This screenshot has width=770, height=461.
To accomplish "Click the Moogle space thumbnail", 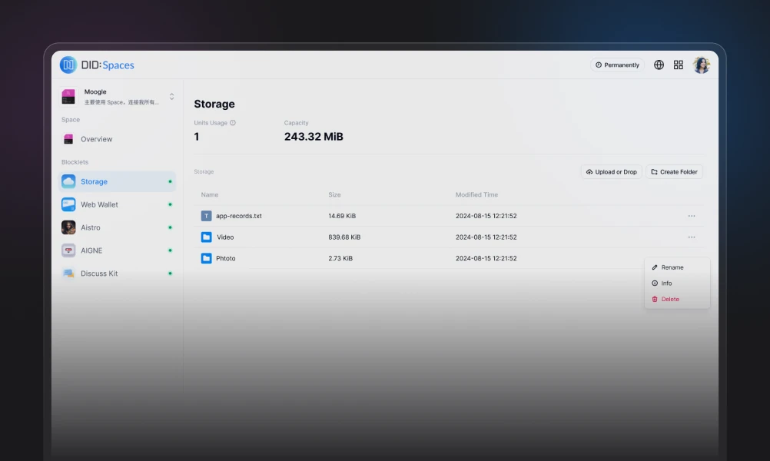I will click(68, 96).
